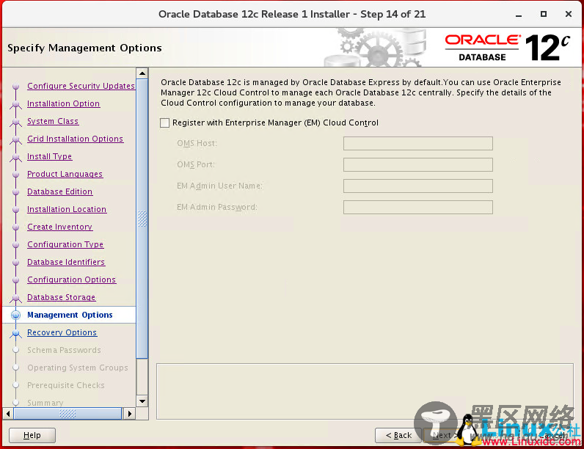Click the Configure Security Updates step bullet
Viewport: 584px width, 449px height.
[15, 87]
